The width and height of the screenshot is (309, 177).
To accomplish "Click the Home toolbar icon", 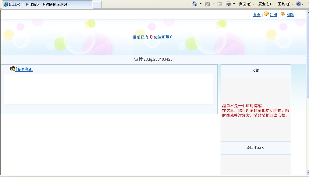I will [x=195, y=4].
